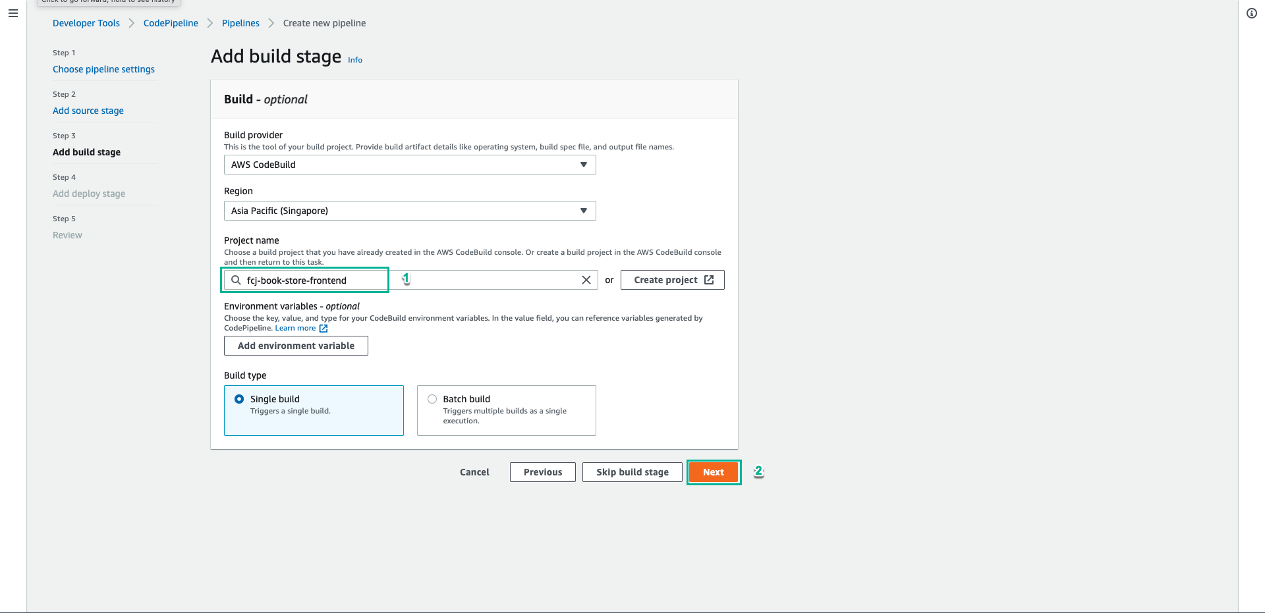Screen dimensions: 1265x613
Task: Click the search icon in Project name field
Action: point(236,280)
